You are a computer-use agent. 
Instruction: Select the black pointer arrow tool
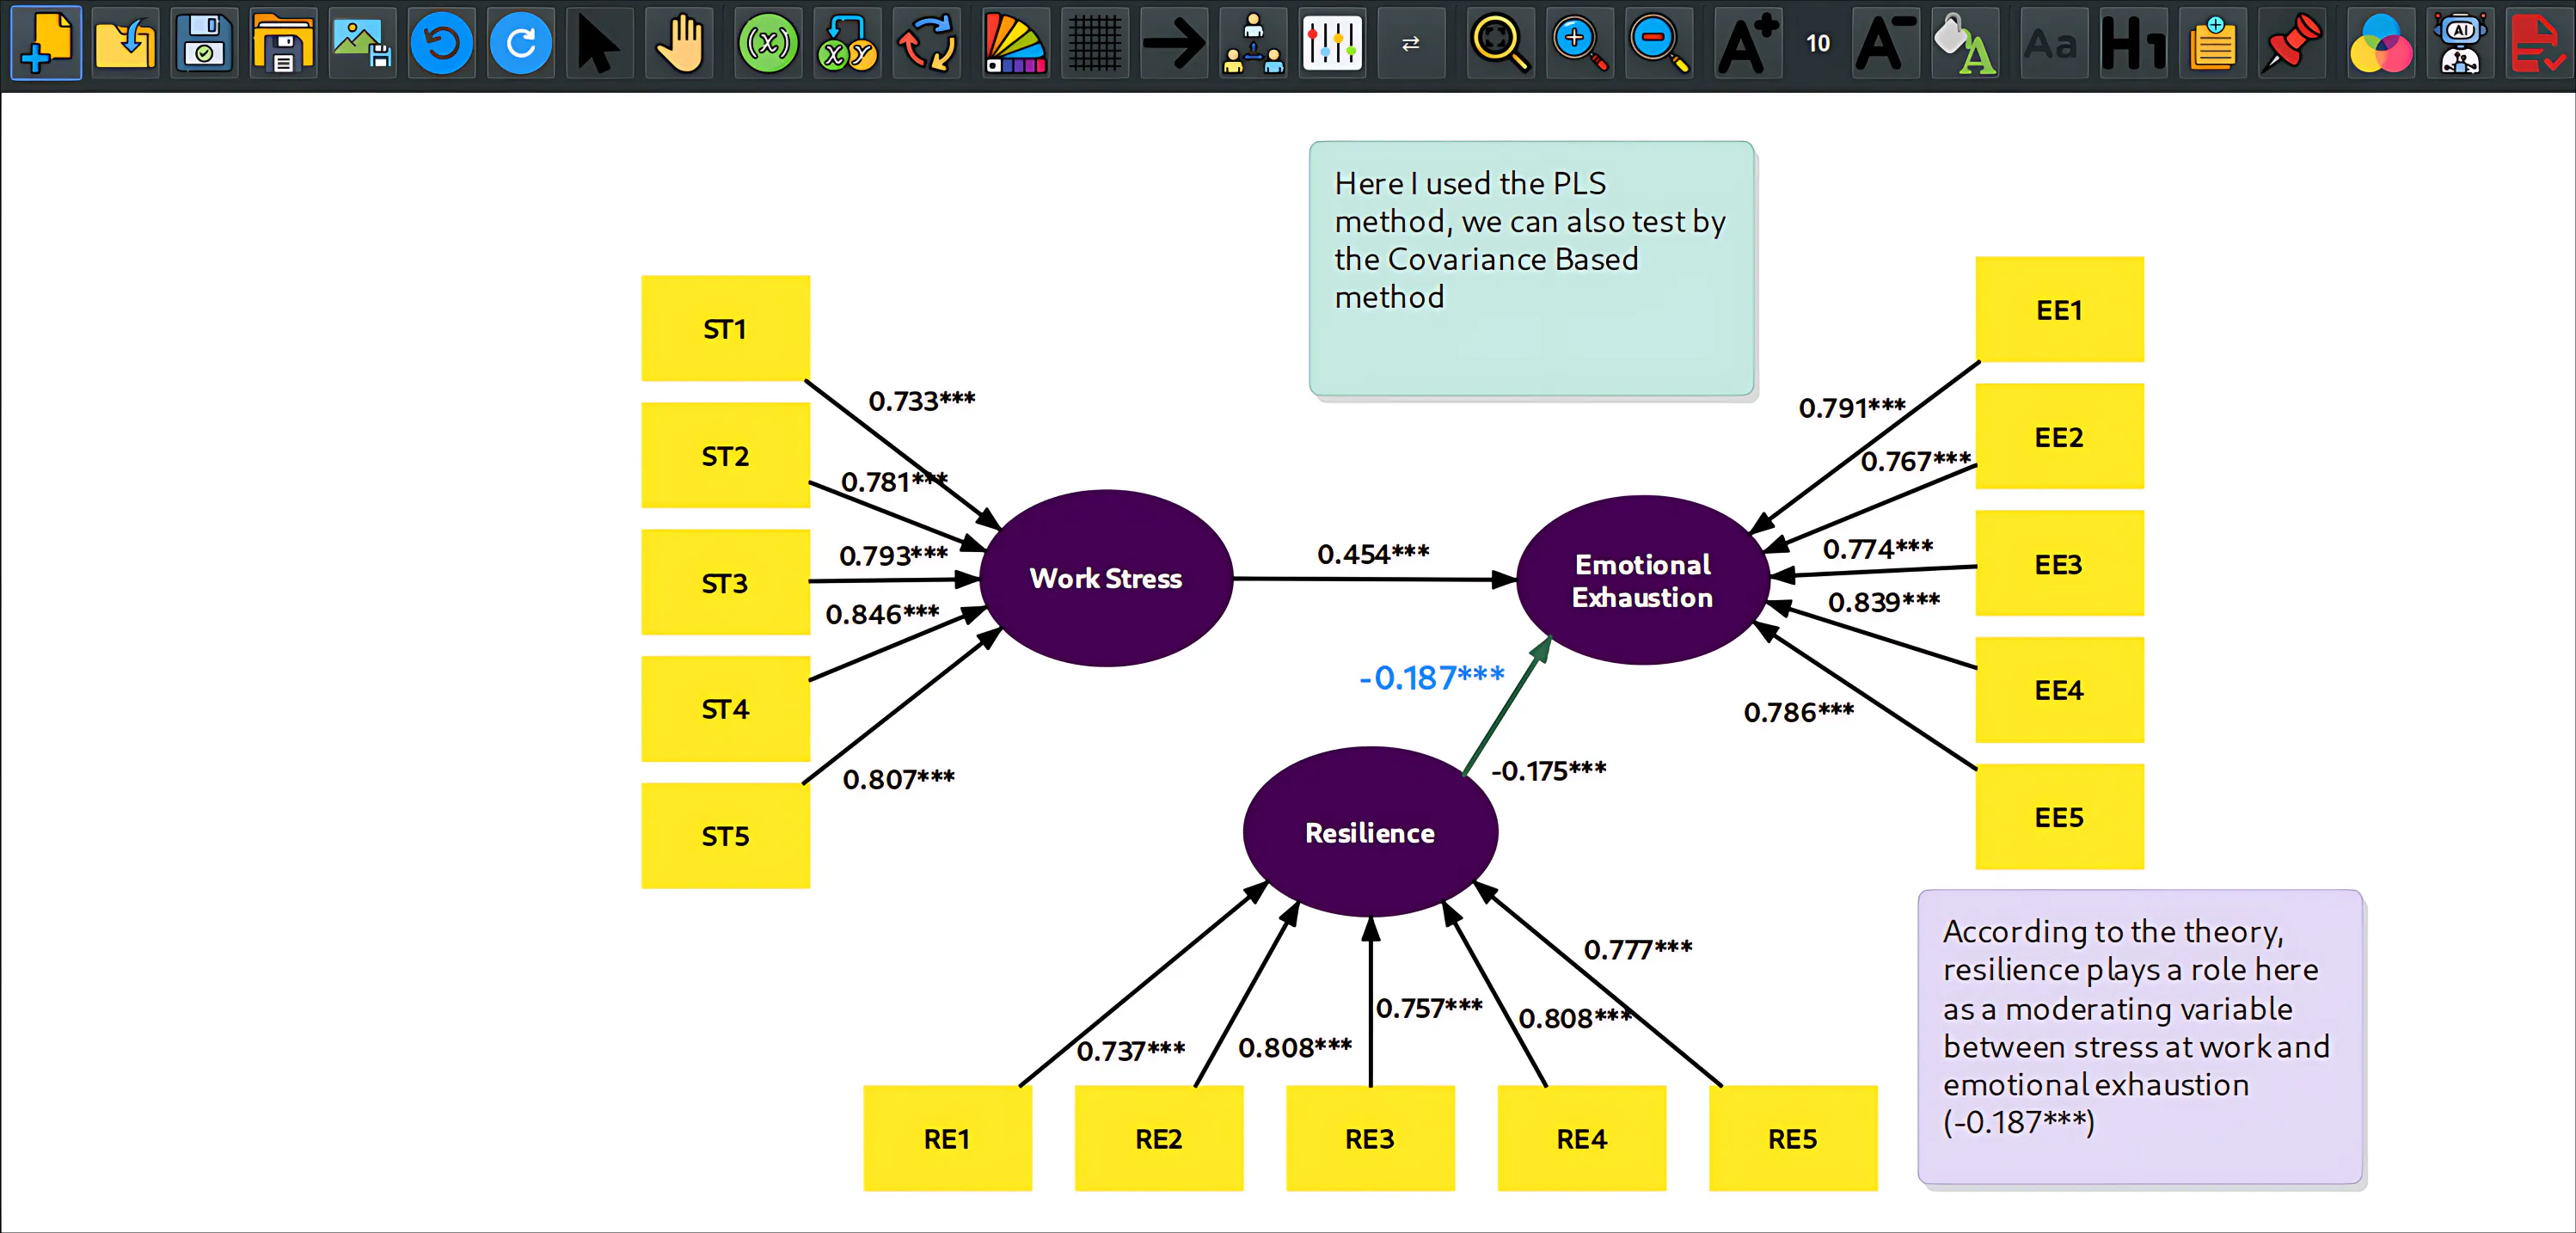coord(600,43)
